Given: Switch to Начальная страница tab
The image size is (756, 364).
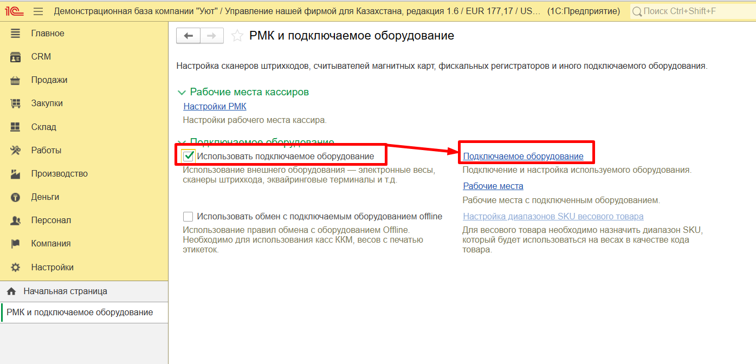Looking at the screenshot, I should coord(65,291).
